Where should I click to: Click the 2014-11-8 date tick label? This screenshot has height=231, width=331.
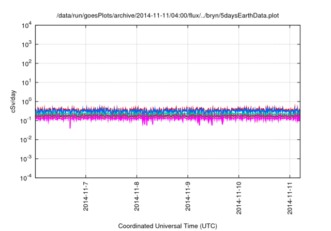click(137, 196)
